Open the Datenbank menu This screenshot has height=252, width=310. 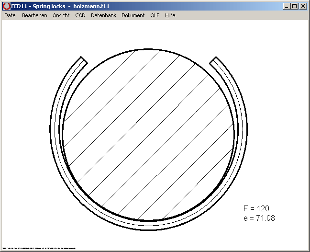tap(103, 15)
